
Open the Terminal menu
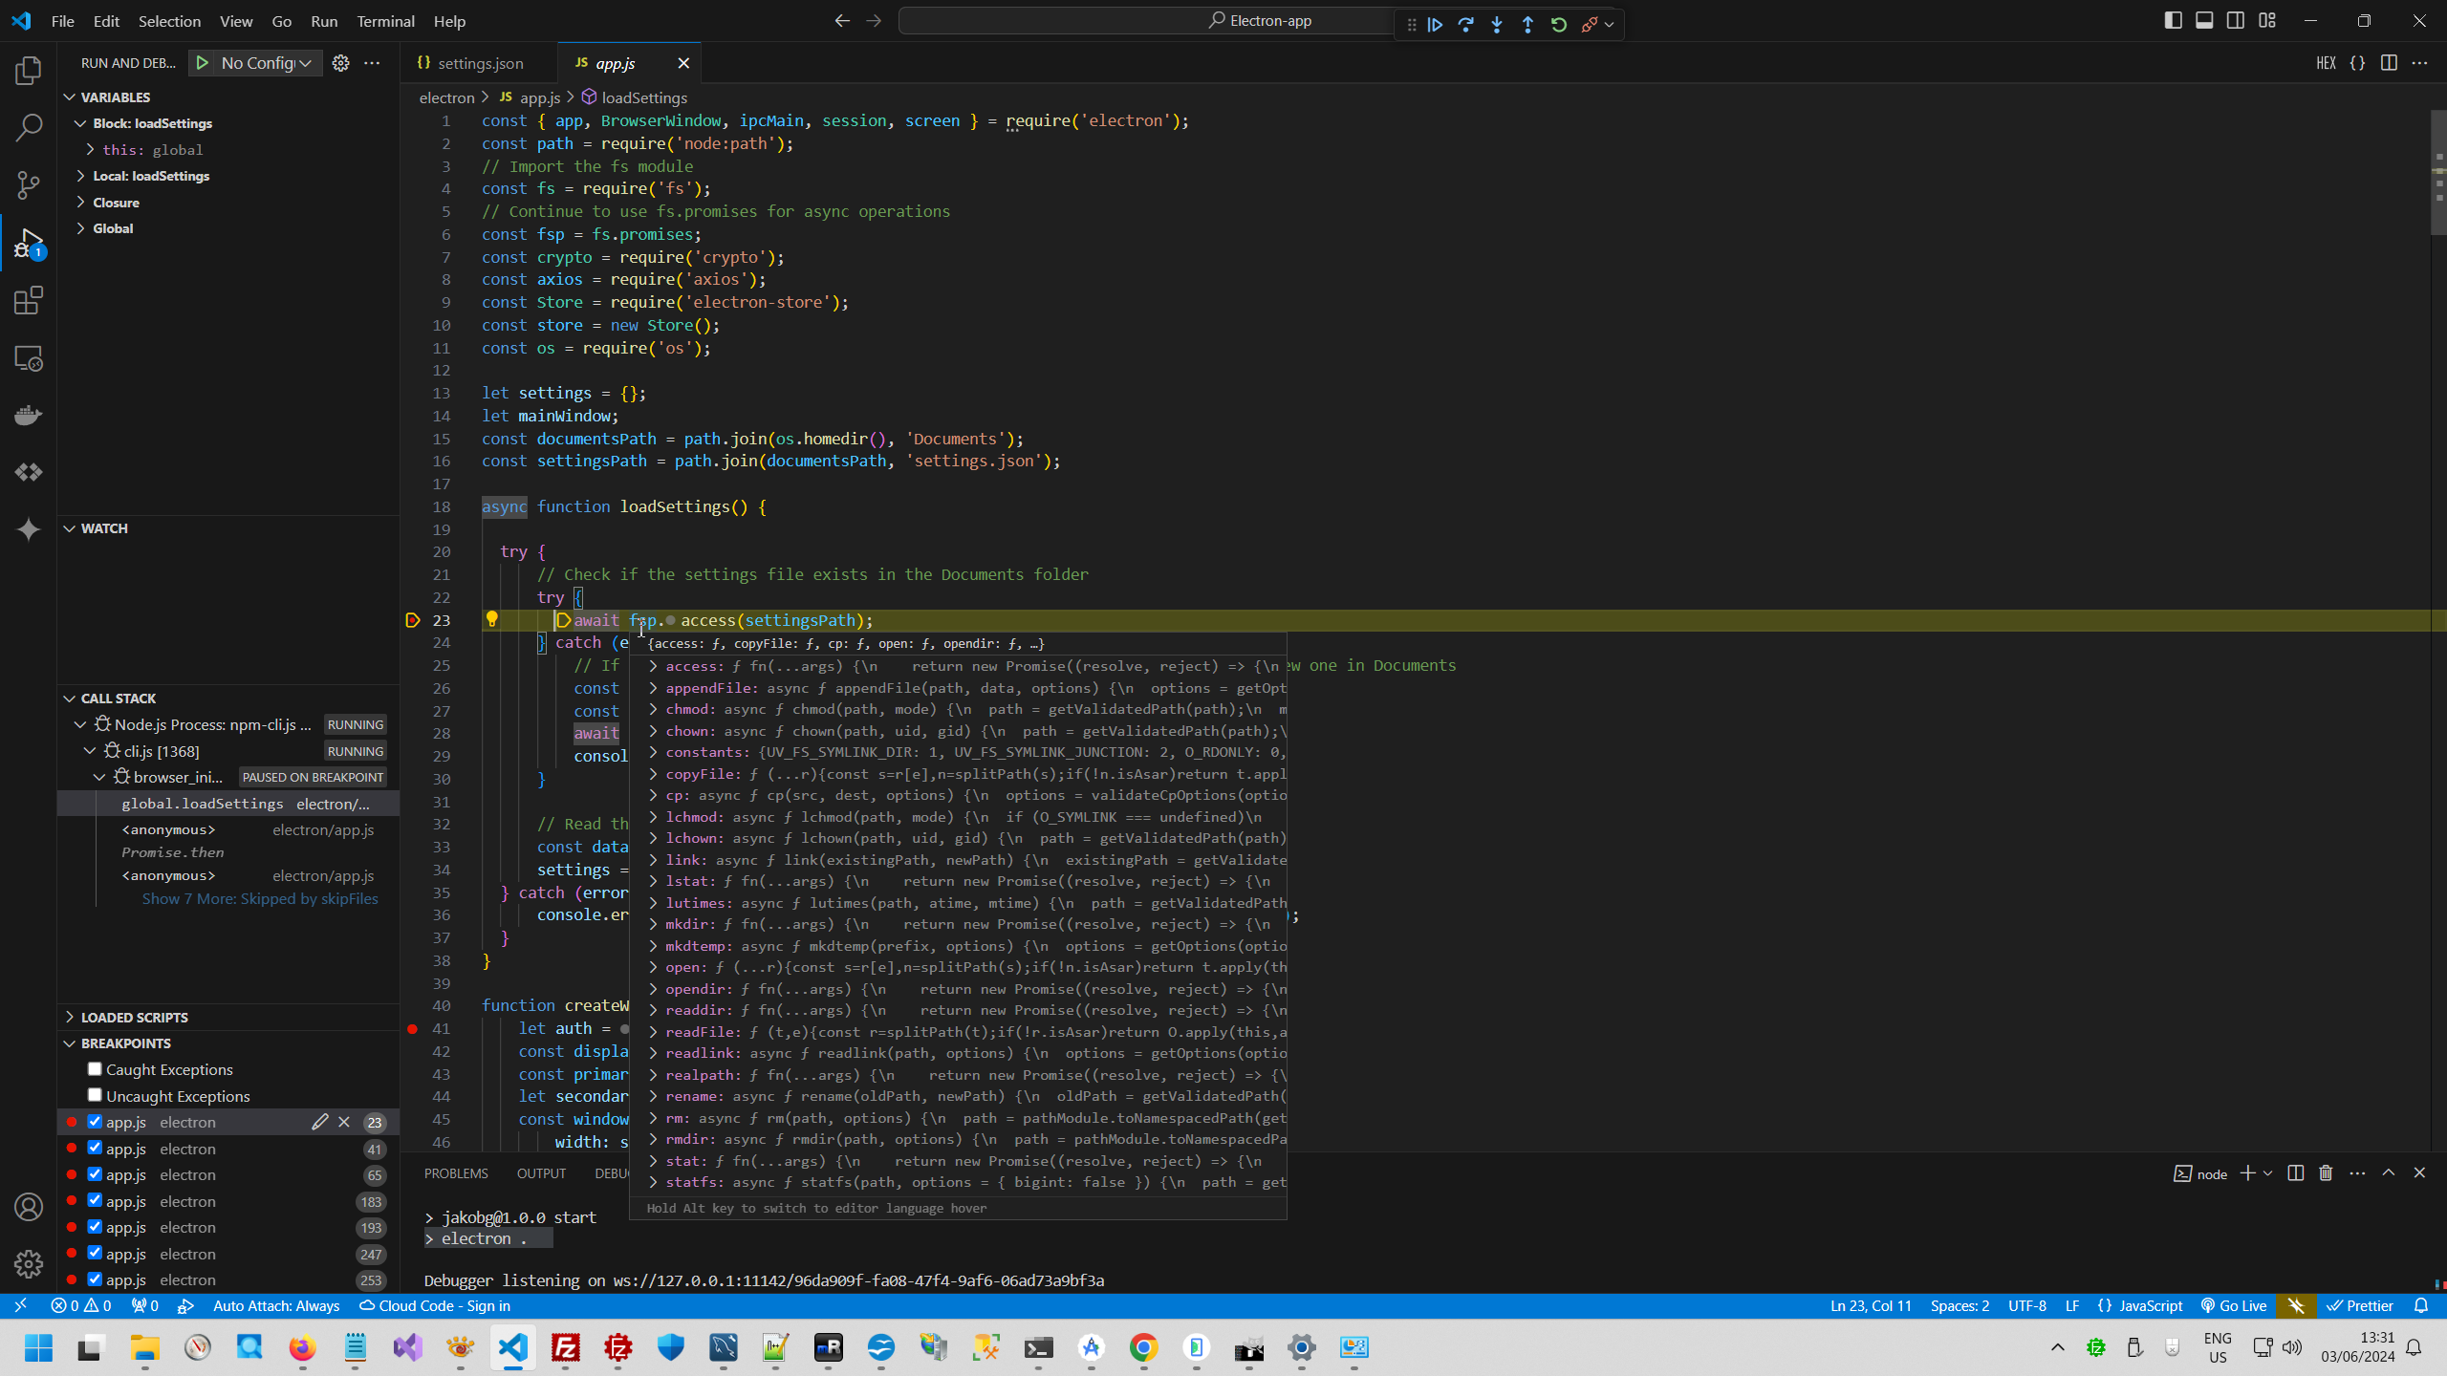385,21
